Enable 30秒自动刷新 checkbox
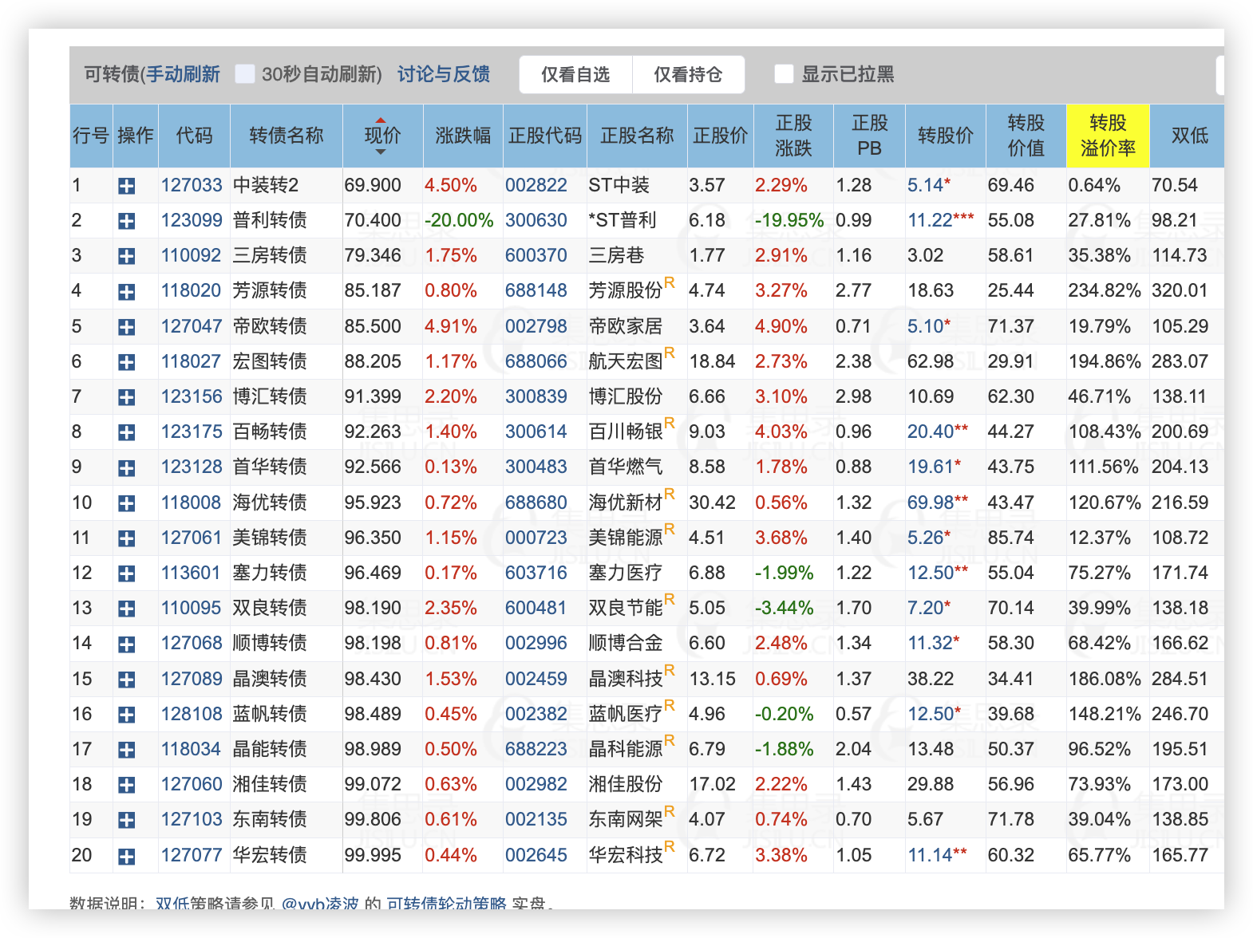1253x938 pixels. pyautogui.click(x=245, y=74)
